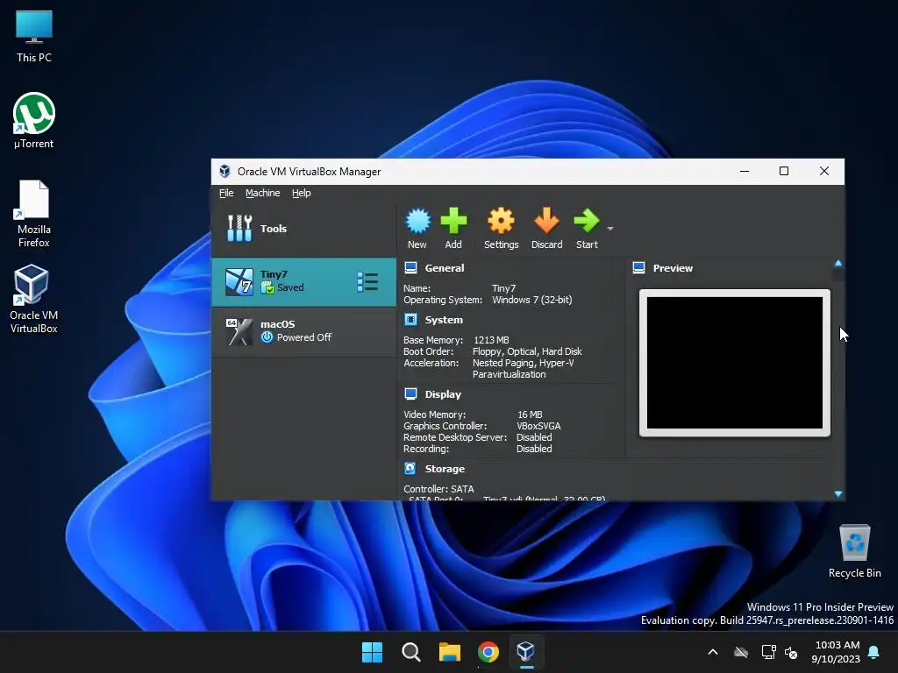Open the Windows Start menu
Screen dimensions: 898x673
372,652
